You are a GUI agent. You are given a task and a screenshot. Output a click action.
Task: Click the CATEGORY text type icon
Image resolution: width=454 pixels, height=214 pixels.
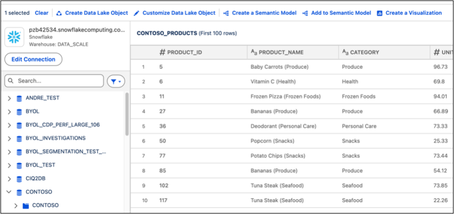coord(345,53)
